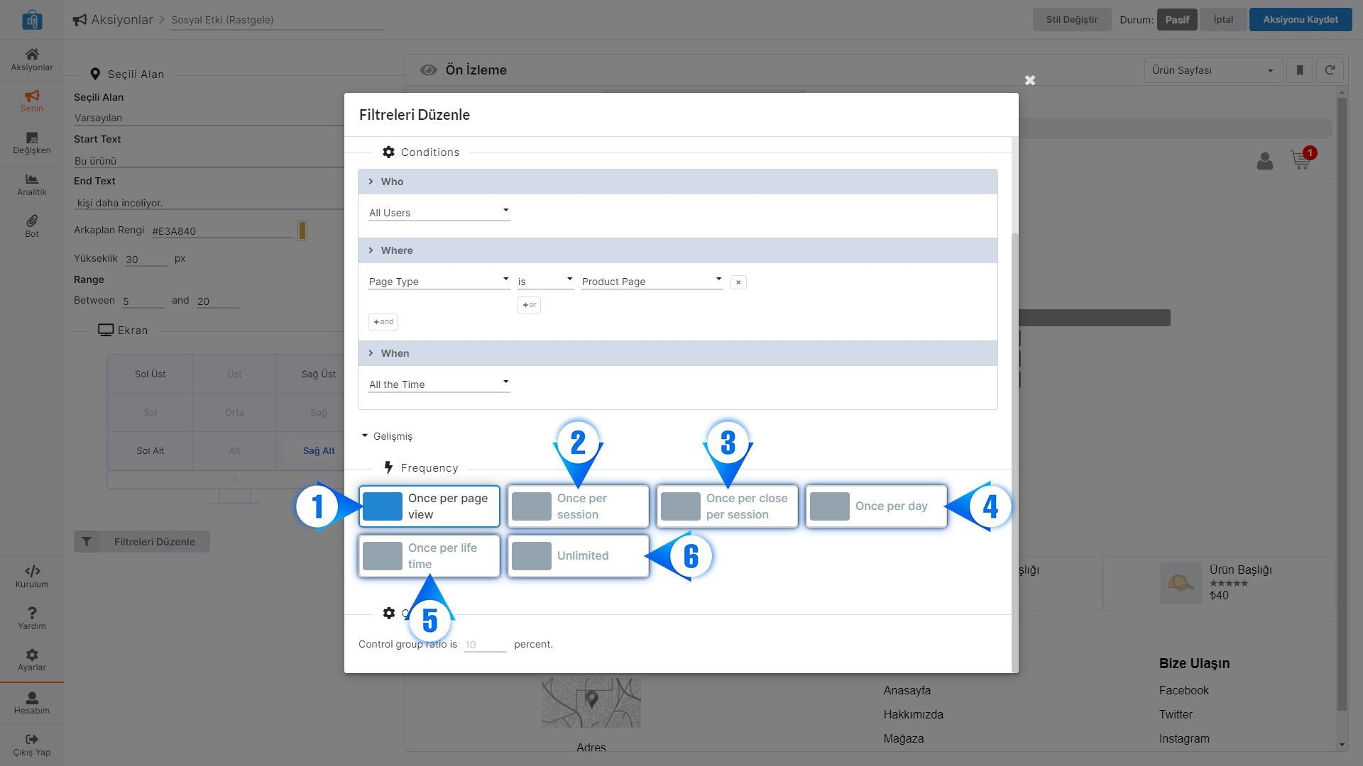Close the Filtreleri Düzenle dialog
Screen dimensions: 1363x766
[1029, 80]
